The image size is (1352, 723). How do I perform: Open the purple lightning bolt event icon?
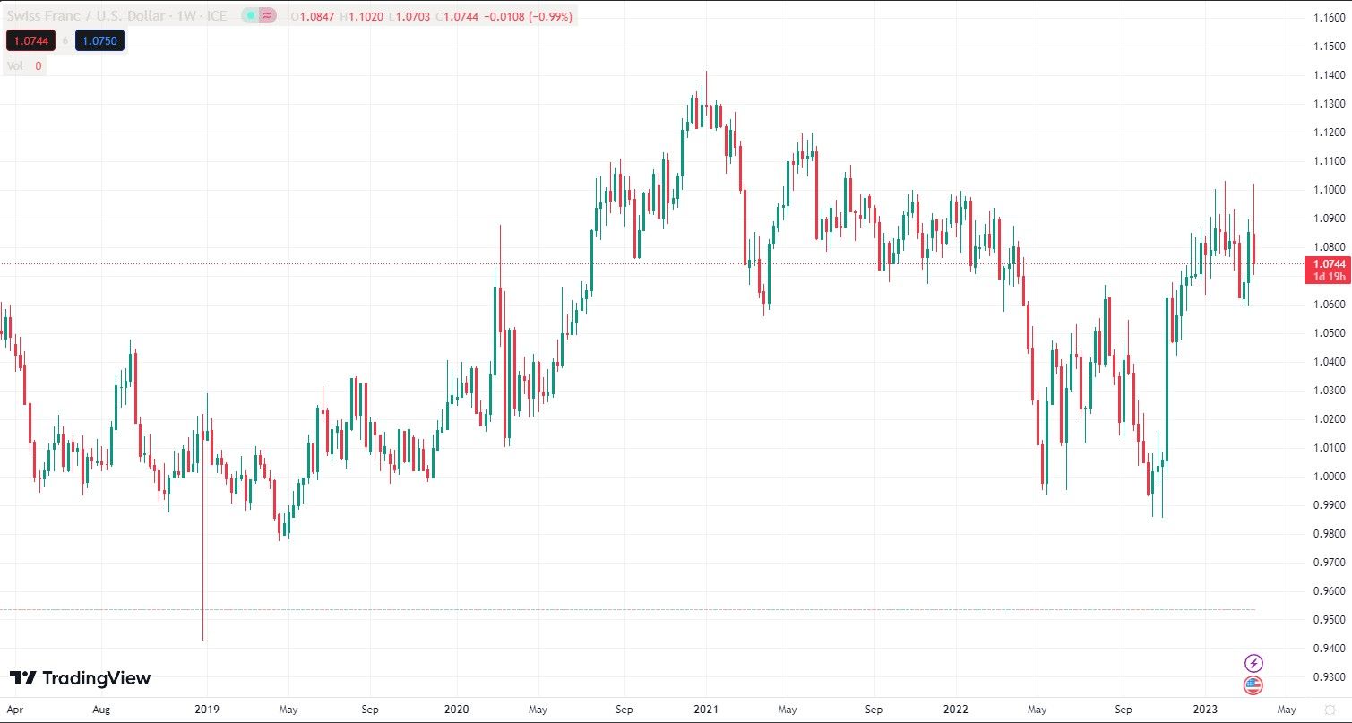pos(1253,663)
